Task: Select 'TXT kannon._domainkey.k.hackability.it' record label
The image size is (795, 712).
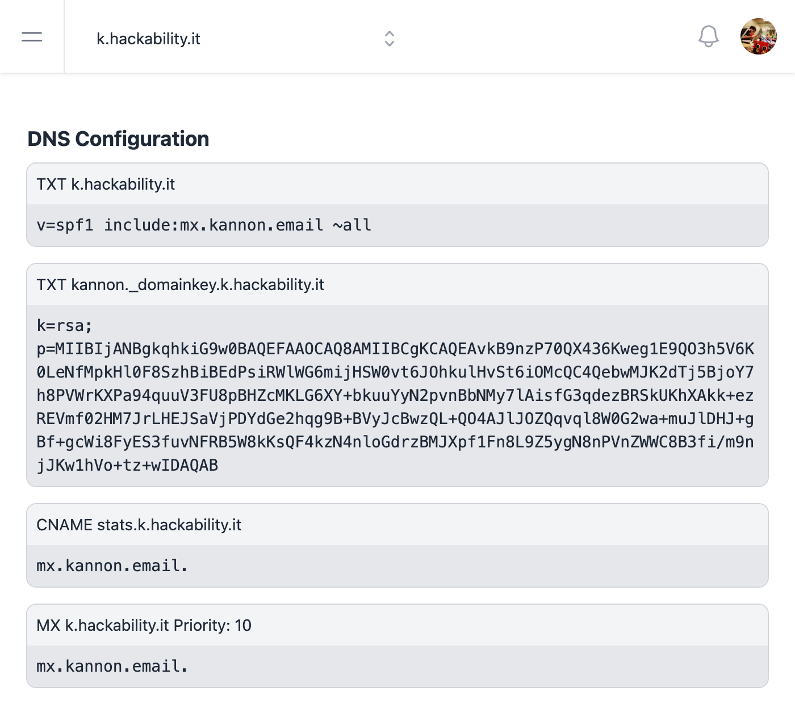Action: click(x=180, y=284)
